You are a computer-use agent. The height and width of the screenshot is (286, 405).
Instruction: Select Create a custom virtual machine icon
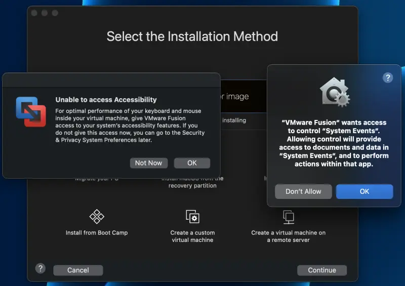tap(193, 217)
